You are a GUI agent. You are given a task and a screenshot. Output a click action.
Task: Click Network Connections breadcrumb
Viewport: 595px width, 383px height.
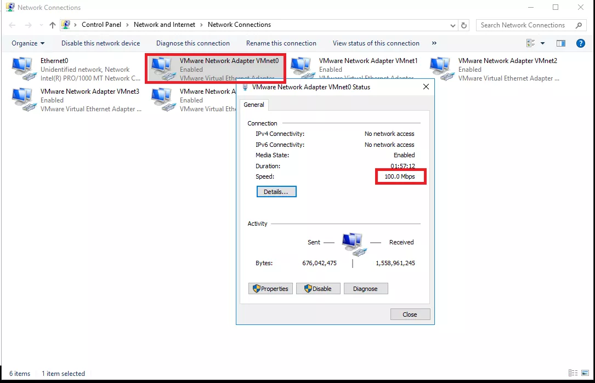(x=239, y=25)
